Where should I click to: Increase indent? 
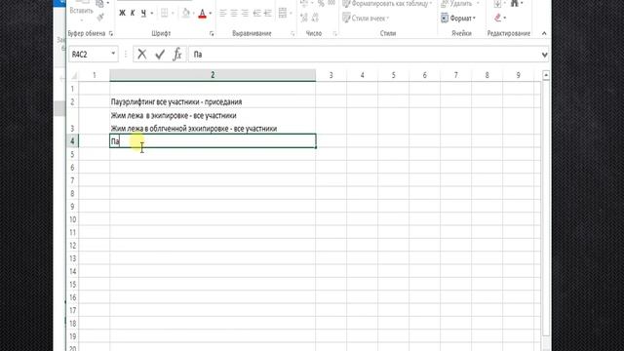tap(268, 14)
